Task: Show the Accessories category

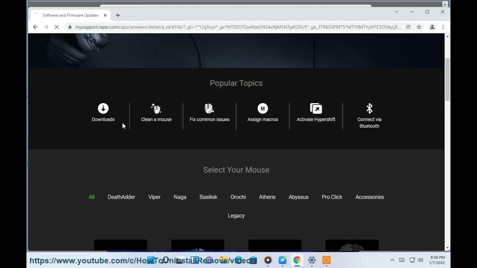Action: (370, 197)
